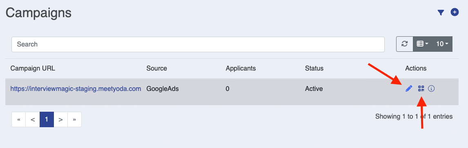Select the applicants count 0 cell
This screenshot has height=148, width=468.
point(227,88)
